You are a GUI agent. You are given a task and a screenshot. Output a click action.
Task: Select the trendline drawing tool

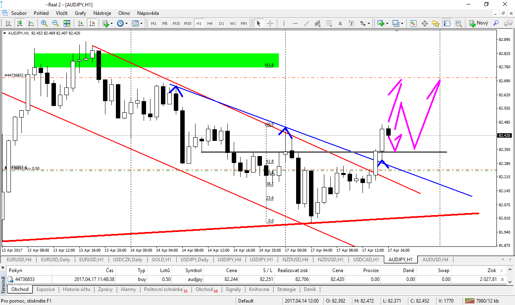tap(307, 23)
